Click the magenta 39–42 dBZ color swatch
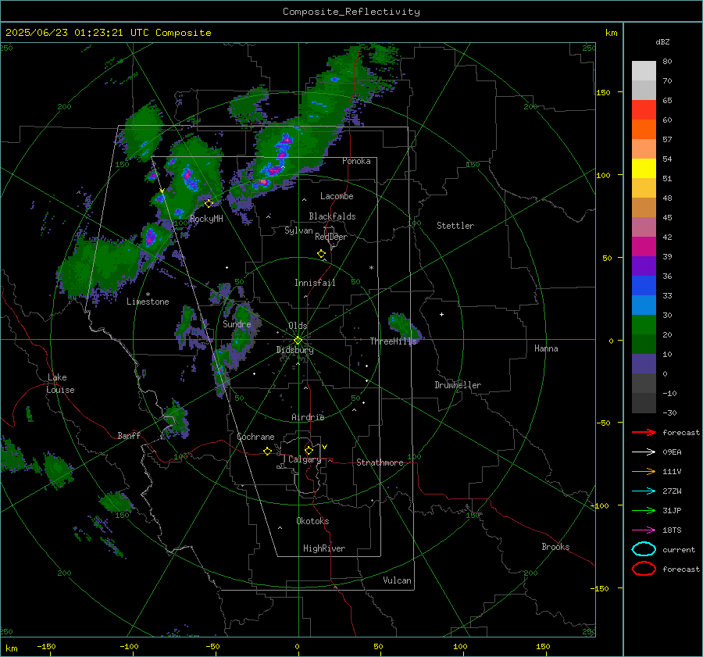The width and height of the screenshot is (703, 657). point(644,247)
